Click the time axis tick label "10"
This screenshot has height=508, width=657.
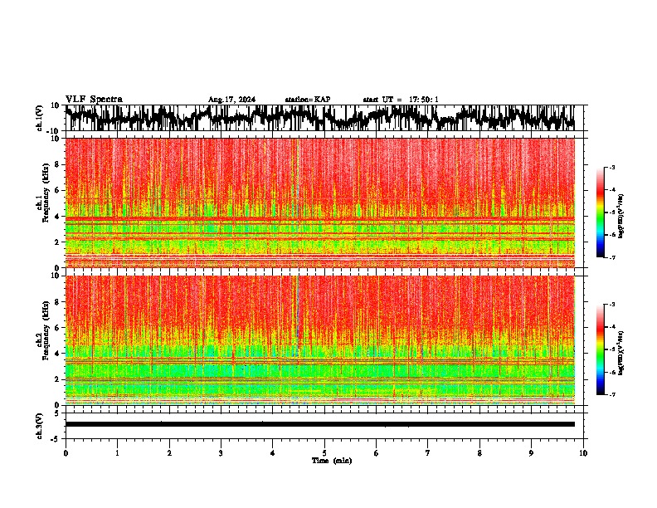[583, 453]
